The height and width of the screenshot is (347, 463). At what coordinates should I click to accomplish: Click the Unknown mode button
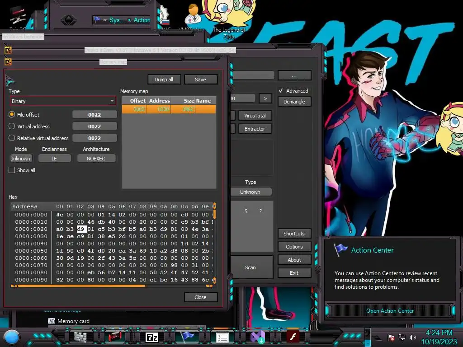point(20,159)
